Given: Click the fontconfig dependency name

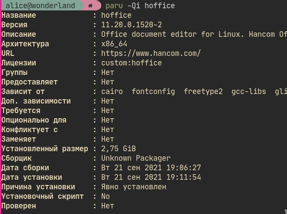Looking at the screenshot, I should tap(153, 91).
